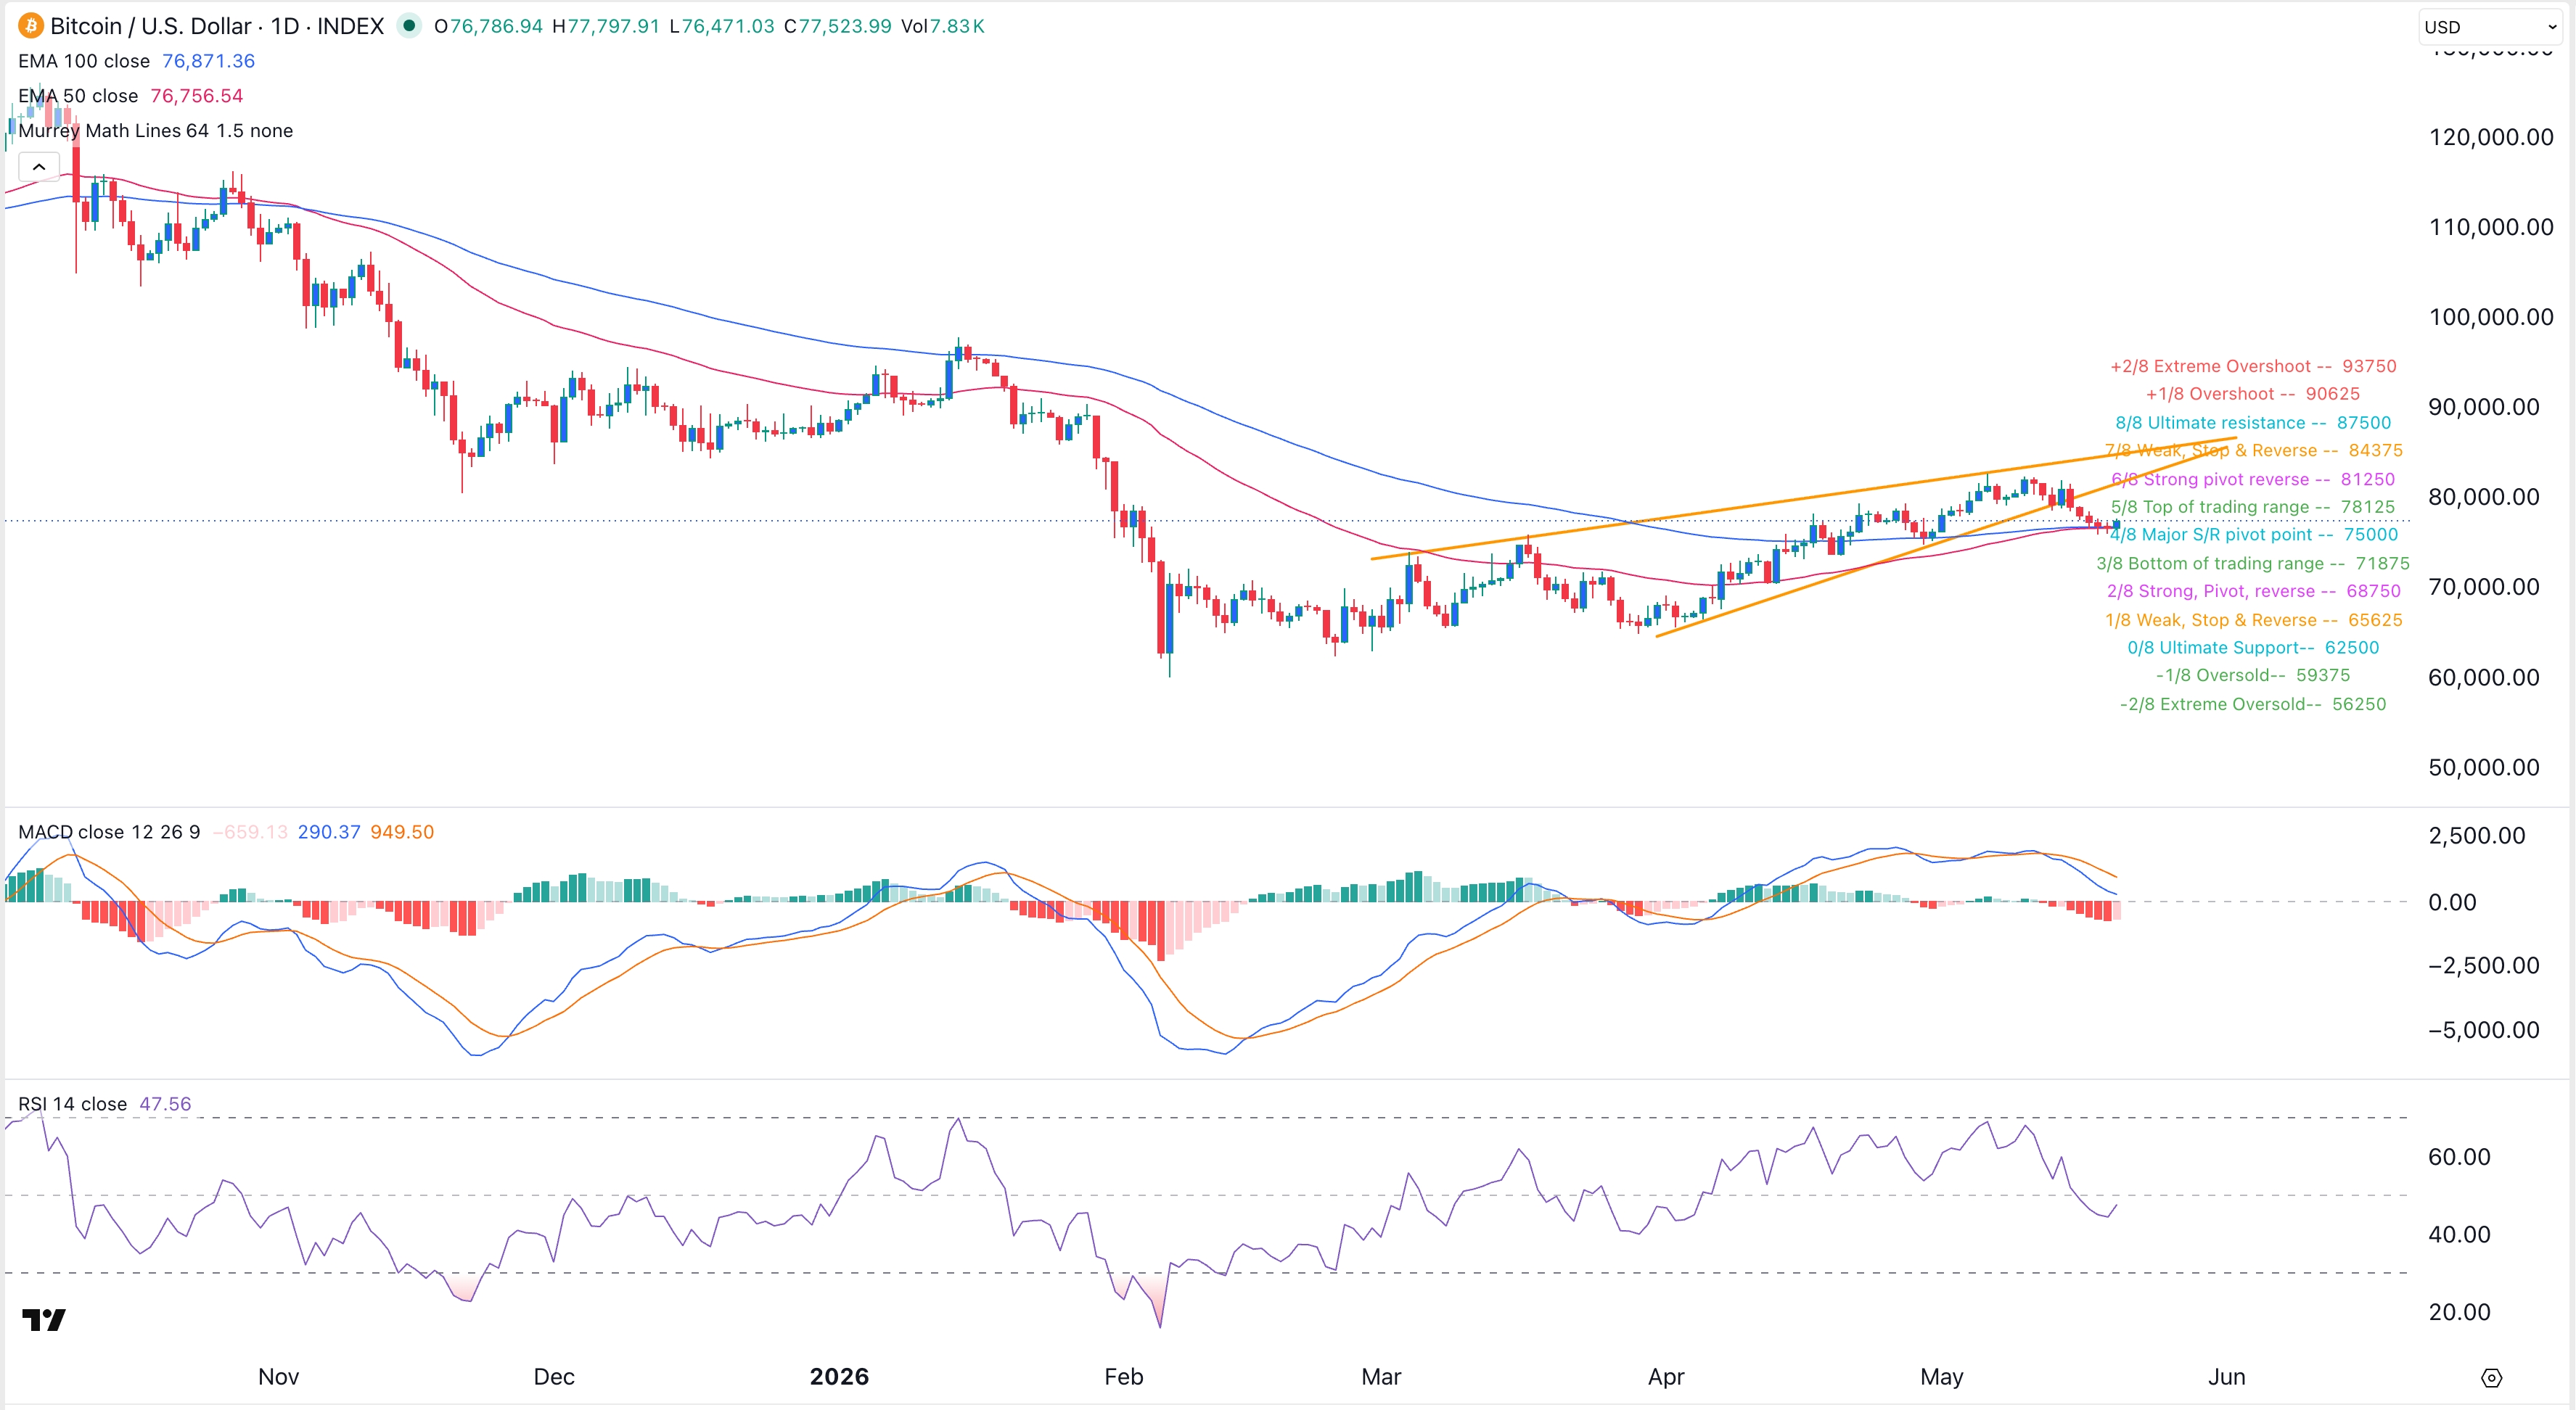Click the high price H77,797.91 value
2576x1410 pixels.
(606, 26)
